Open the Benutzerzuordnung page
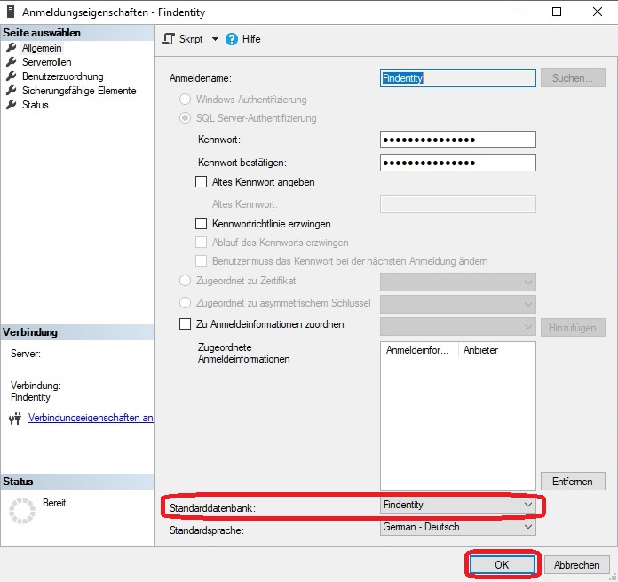Viewport: 618px width, 582px height. click(63, 76)
